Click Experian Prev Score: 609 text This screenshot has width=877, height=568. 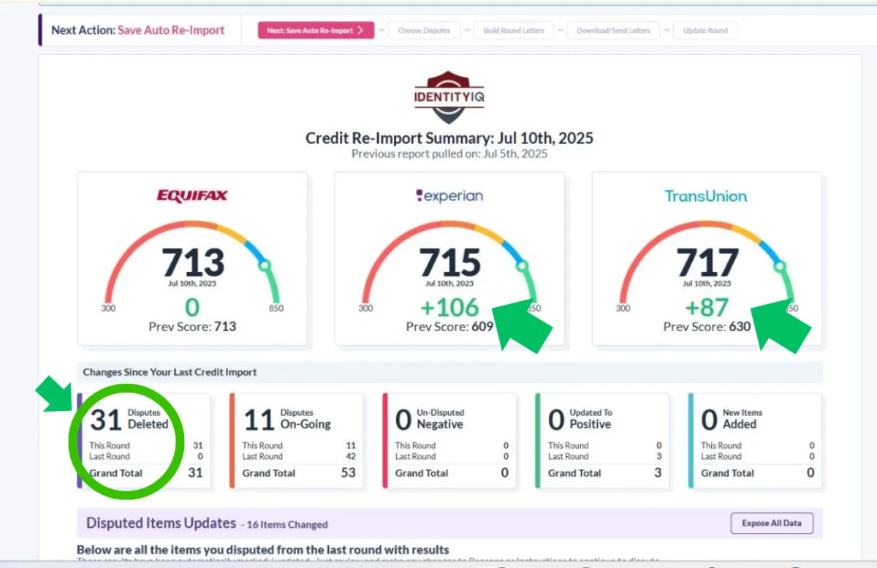pyautogui.click(x=449, y=327)
